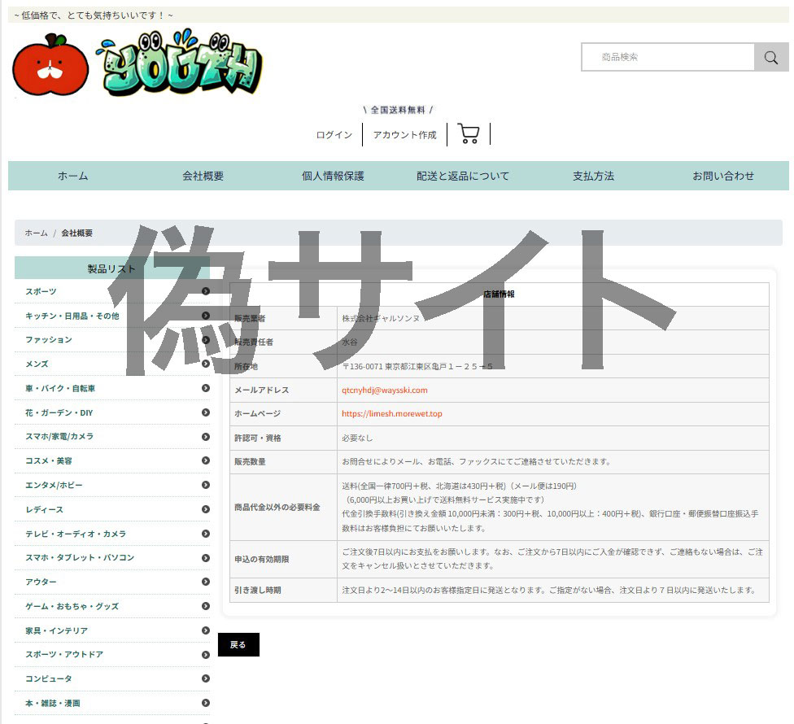Image resolution: width=794 pixels, height=724 pixels.
Task: Expand the コスメ・美容 category arrow
Action: tap(206, 461)
